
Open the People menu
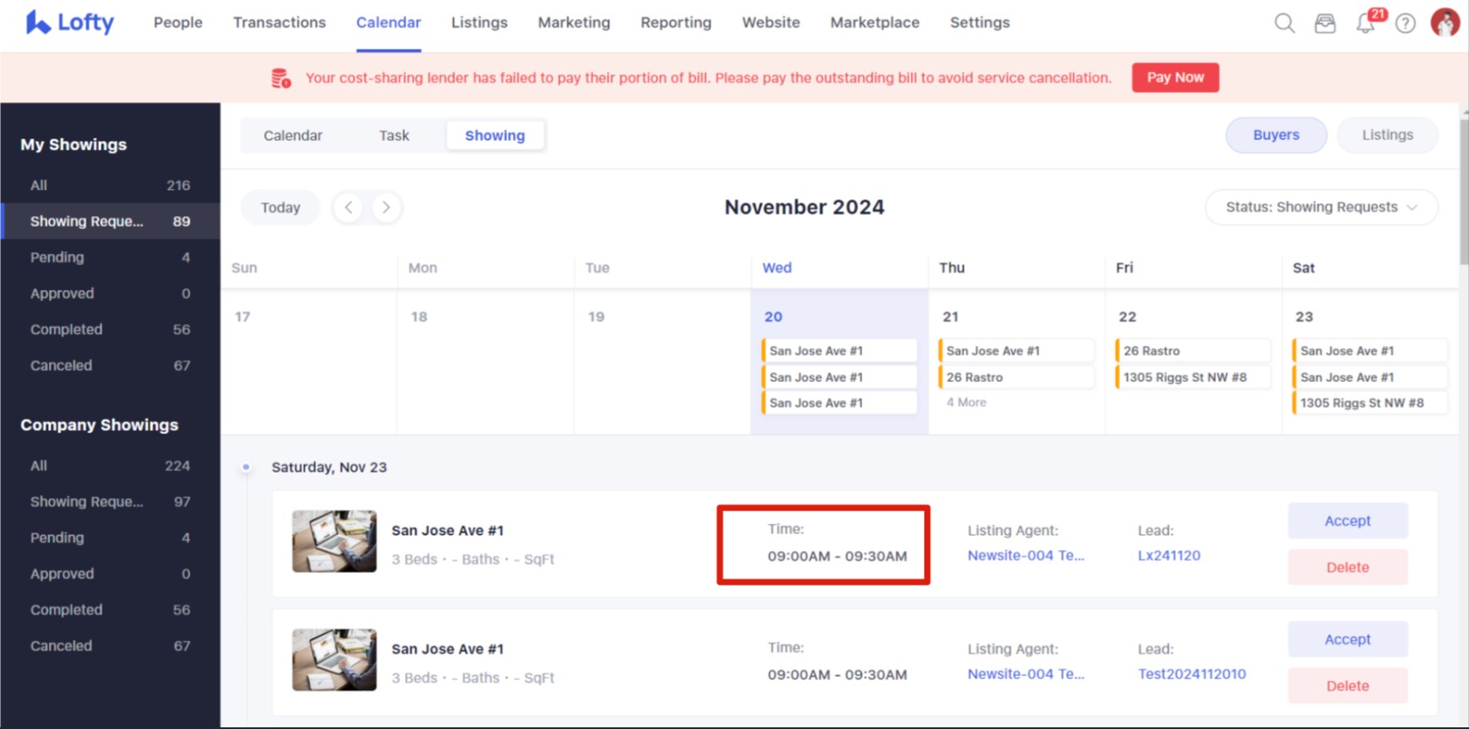[x=178, y=23]
